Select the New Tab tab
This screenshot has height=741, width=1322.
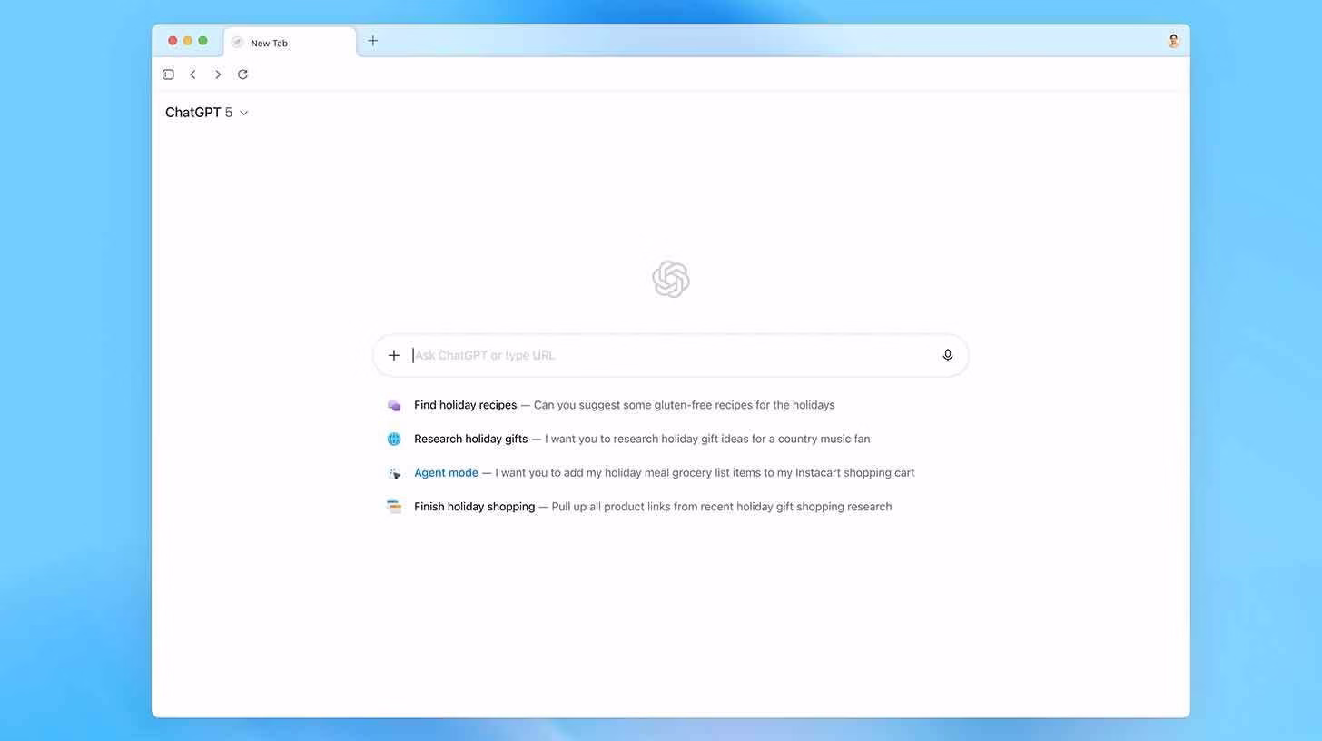[289, 43]
